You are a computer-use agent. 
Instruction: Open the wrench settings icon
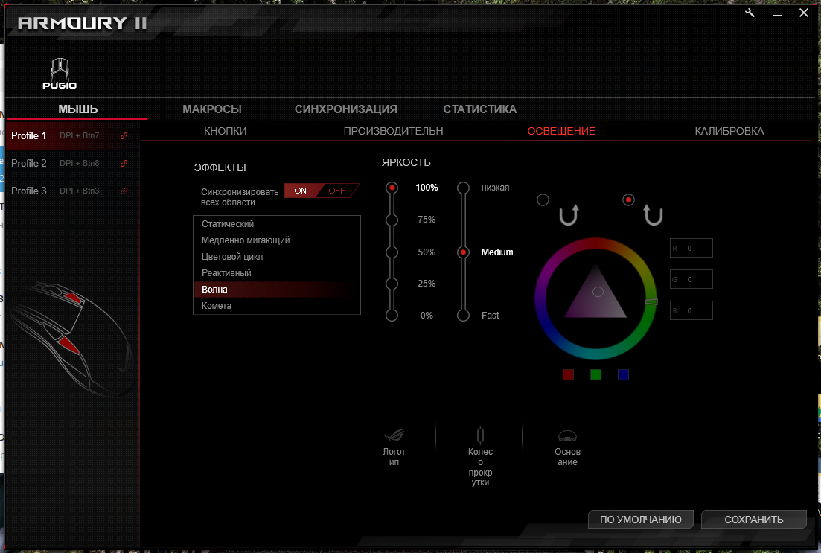(750, 13)
